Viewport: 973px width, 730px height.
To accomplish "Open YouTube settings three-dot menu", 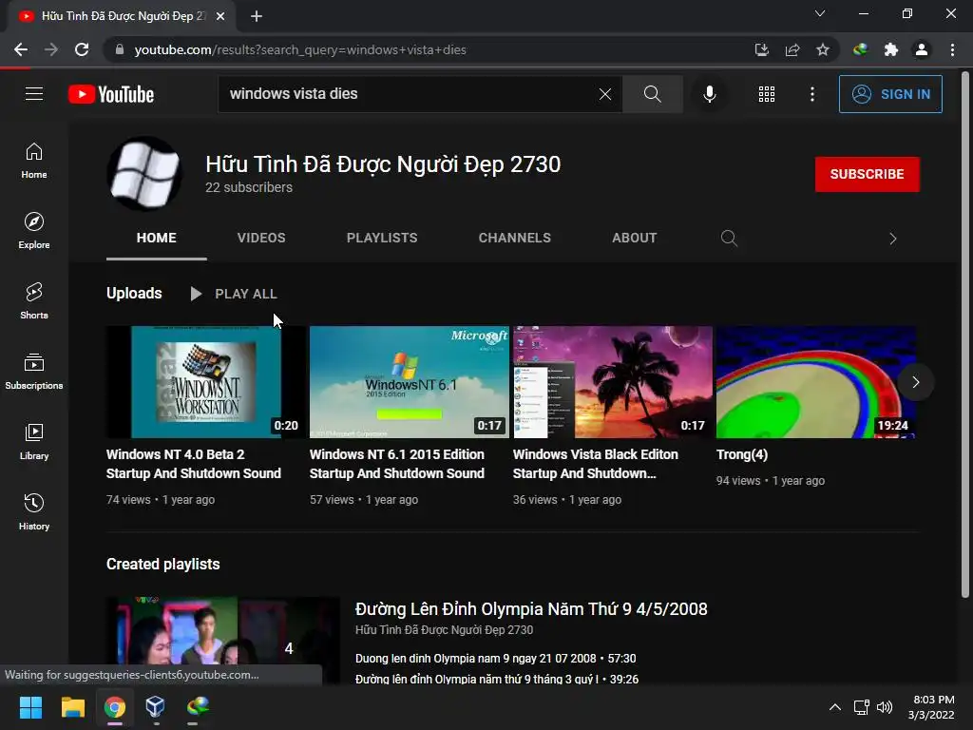I will coord(811,94).
